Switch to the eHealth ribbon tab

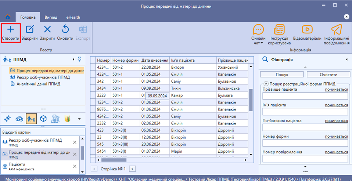(x=73, y=17)
